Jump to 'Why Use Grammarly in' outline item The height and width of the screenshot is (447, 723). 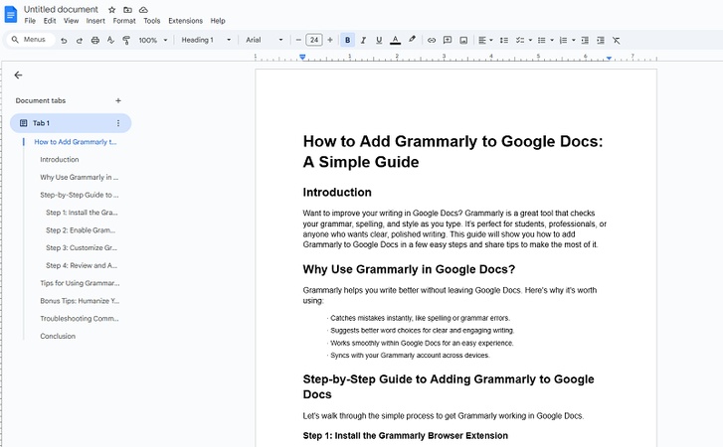pyautogui.click(x=79, y=177)
